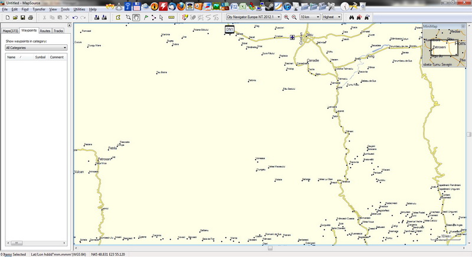The height and width of the screenshot is (257, 472).
Task: Choose the Hand pan tool
Action: (x=136, y=18)
